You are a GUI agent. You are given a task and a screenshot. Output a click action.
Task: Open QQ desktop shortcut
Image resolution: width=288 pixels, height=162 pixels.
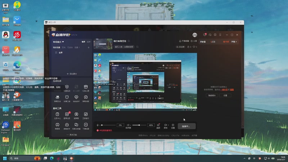(6, 36)
